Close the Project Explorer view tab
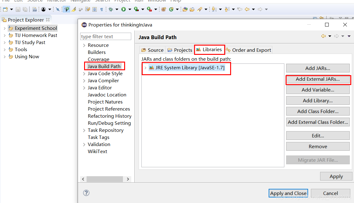354x203 pixels. (48, 20)
